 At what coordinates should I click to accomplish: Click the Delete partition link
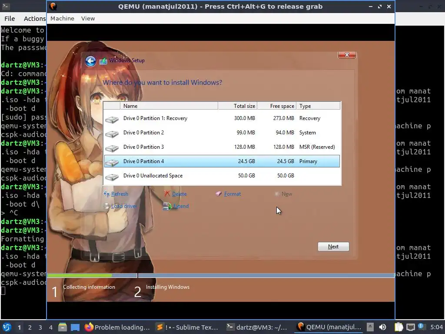(x=179, y=194)
